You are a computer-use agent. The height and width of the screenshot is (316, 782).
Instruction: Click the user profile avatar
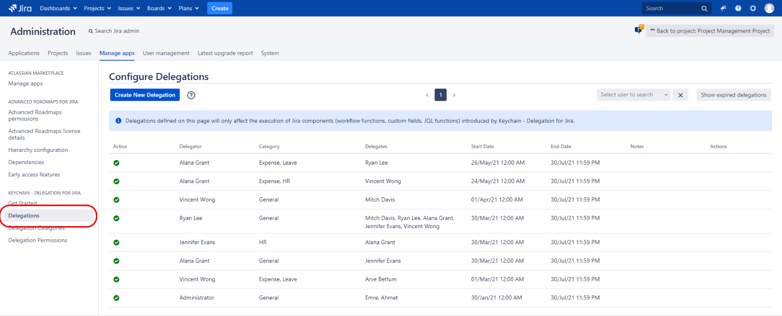pos(769,8)
